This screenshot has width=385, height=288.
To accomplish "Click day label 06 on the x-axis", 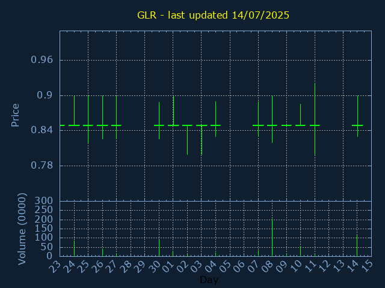I will click(x=239, y=266).
